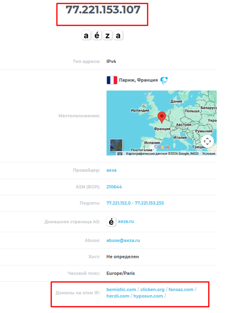Open the herzli.com domain link
The width and height of the screenshot is (226, 313).
point(118,296)
